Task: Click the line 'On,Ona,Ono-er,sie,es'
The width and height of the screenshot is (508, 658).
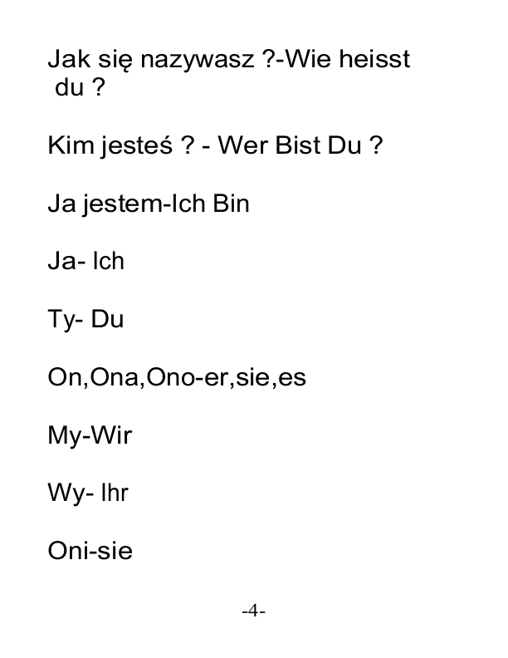Action: tap(177, 377)
